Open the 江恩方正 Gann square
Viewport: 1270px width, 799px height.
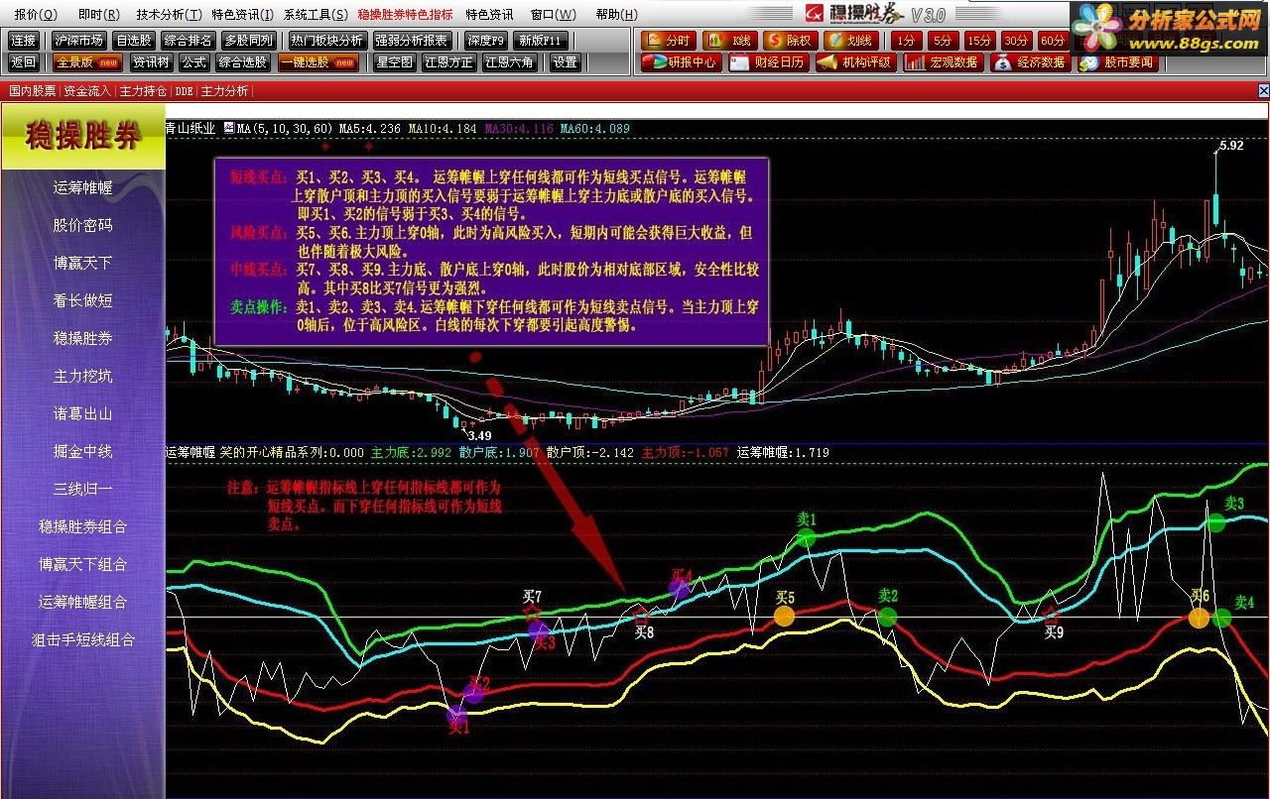click(x=448, y=62)
